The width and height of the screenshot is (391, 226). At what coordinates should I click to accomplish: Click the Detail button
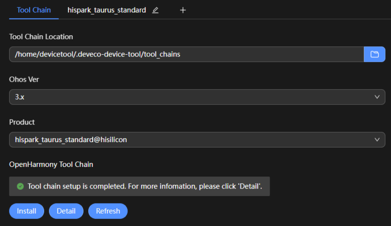pos(66,211)
